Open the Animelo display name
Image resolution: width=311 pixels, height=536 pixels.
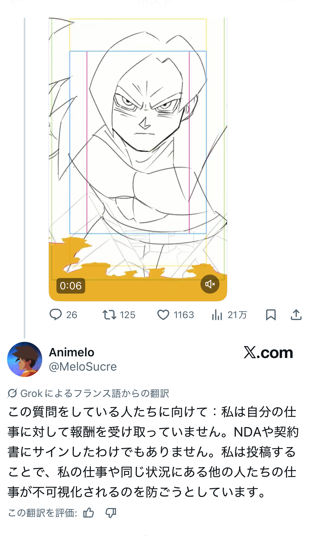pos(71,352)
